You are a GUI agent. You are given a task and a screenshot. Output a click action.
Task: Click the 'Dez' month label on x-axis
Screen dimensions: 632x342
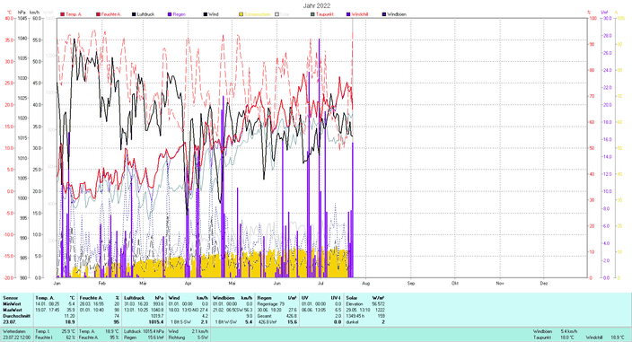click(544, 283)
